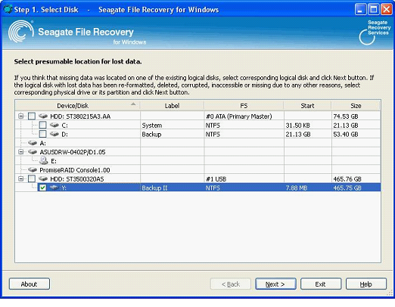Sort by the FS column header
Screen dimensions: 395x307
[x=244, y=106]
